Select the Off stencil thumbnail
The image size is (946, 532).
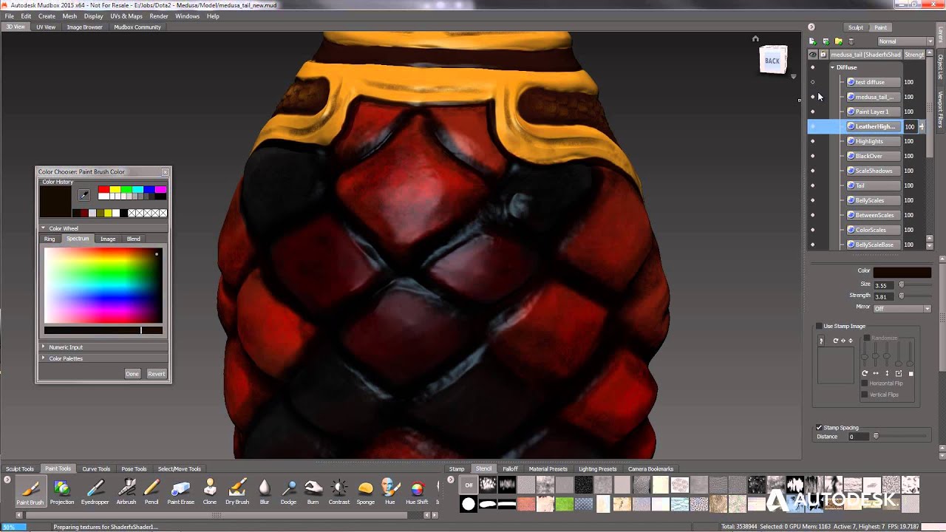[469, 485]
